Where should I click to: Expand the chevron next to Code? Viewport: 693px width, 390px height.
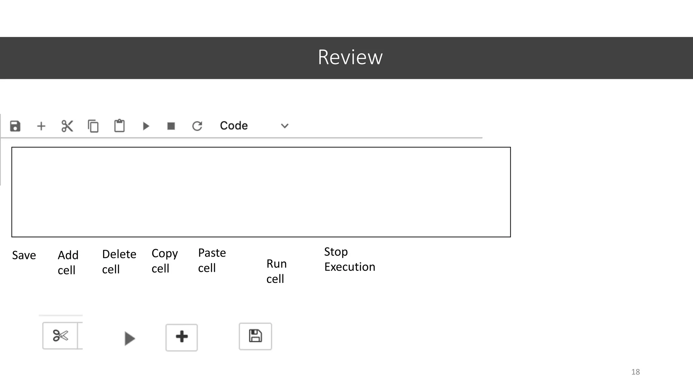tap(285, 126)
